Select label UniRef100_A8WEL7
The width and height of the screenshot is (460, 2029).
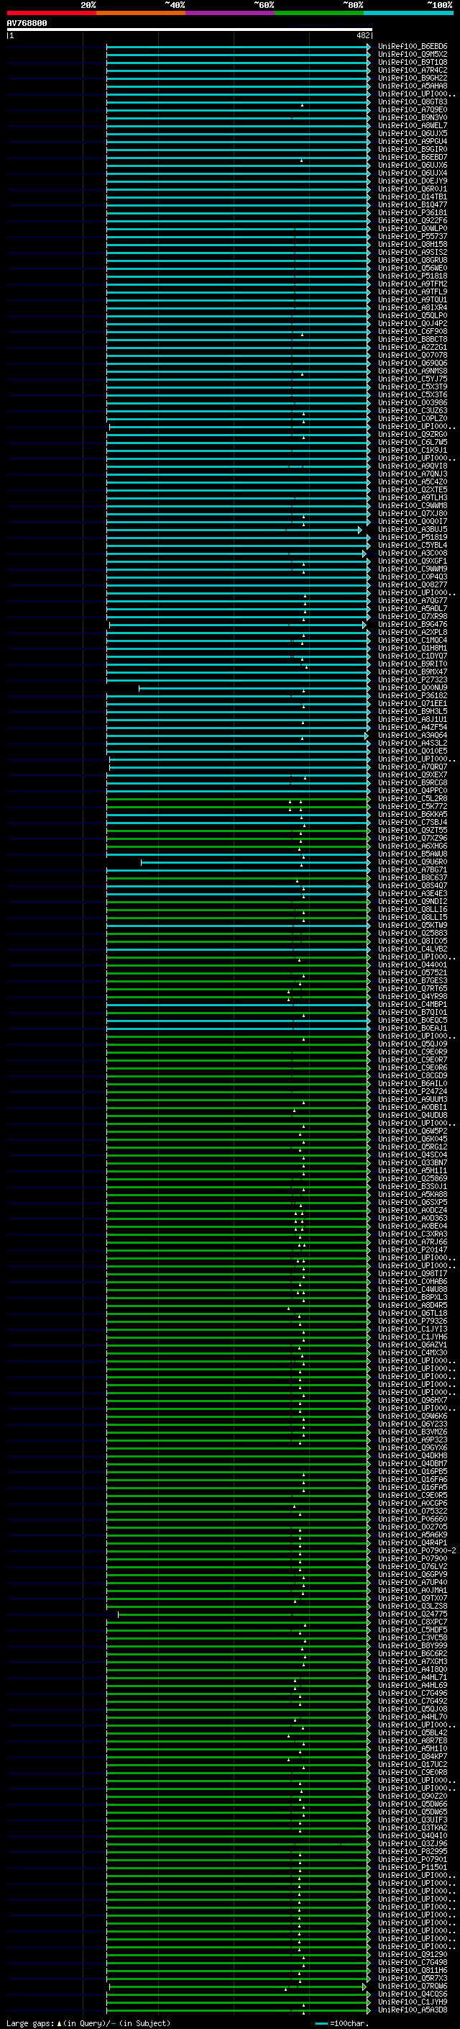tap(412, 125)
